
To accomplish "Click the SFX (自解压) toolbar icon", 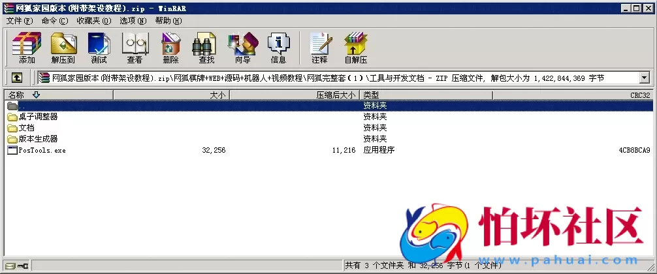I will 356,48.
